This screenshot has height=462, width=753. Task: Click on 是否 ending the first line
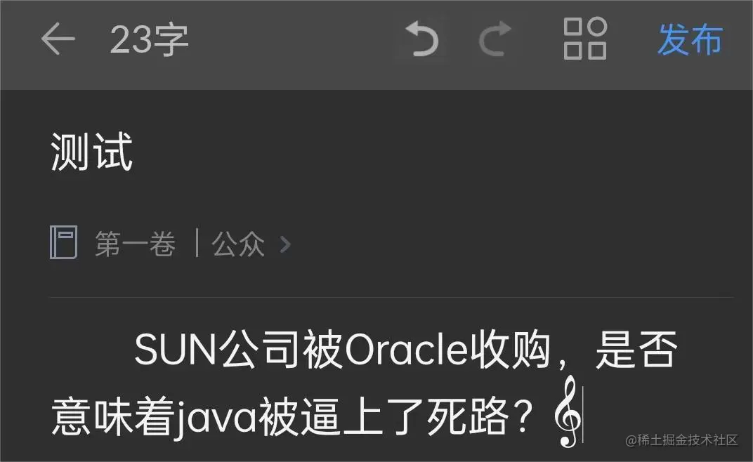tap(636, 350)
